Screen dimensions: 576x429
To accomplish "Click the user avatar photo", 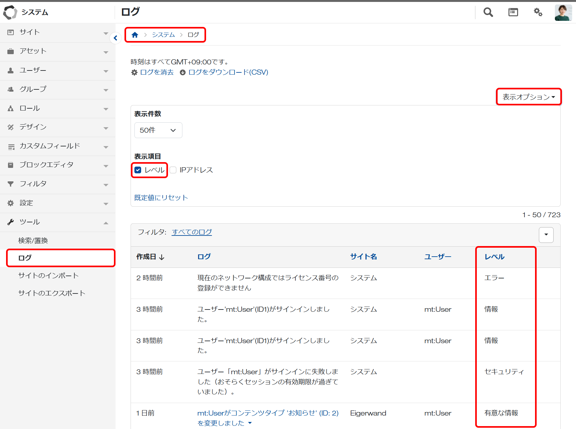I will point(563,12).
